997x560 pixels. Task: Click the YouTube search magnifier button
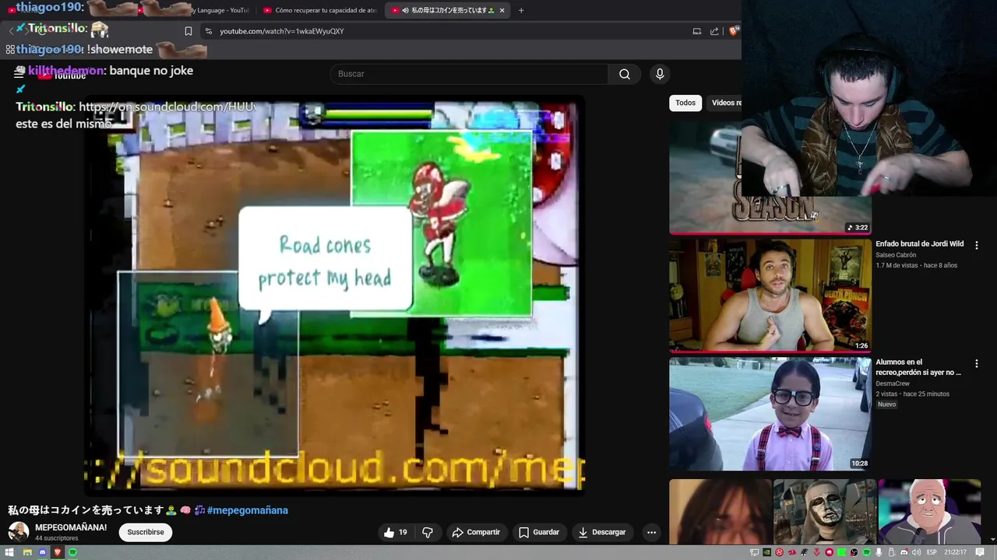(625, 74)
